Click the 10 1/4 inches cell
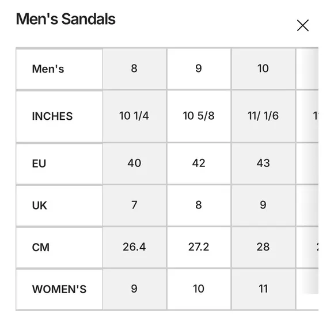Image resolution: width=334 pixels, height=334 pixels. (x=134, y=116)
